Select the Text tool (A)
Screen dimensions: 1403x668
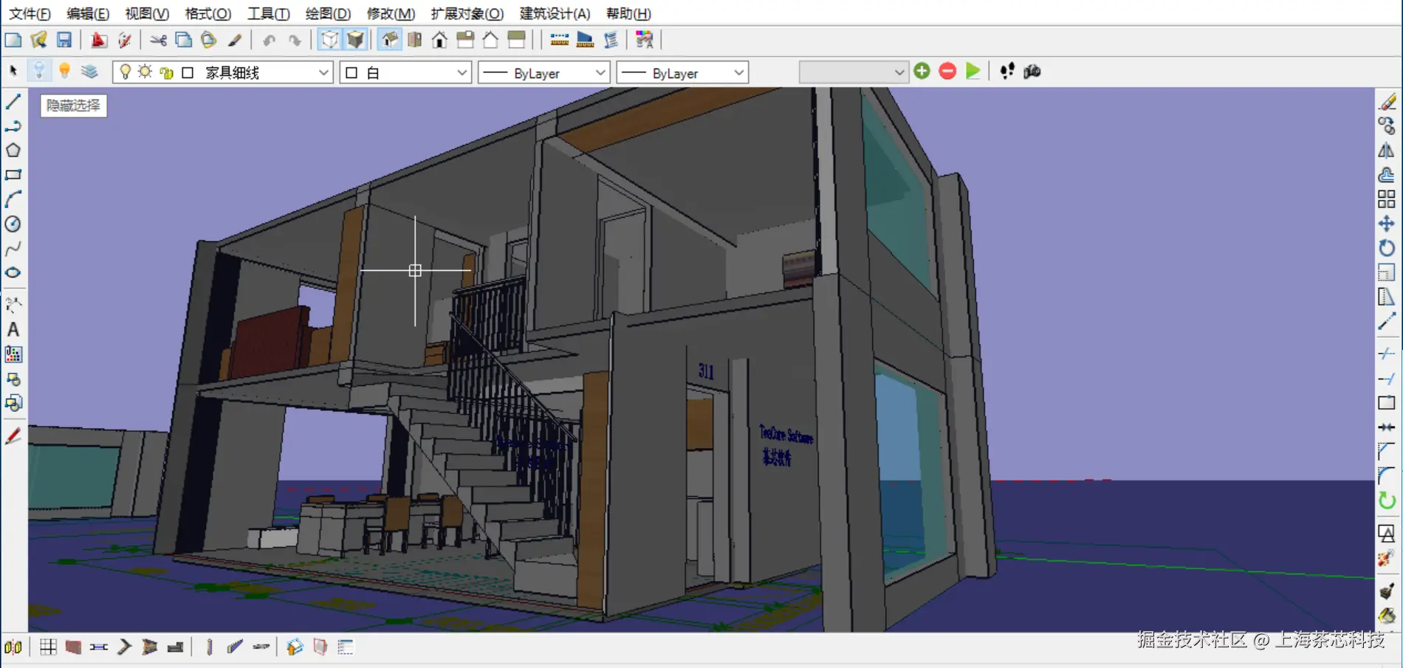pyautogui.click(x=13, y=330)
